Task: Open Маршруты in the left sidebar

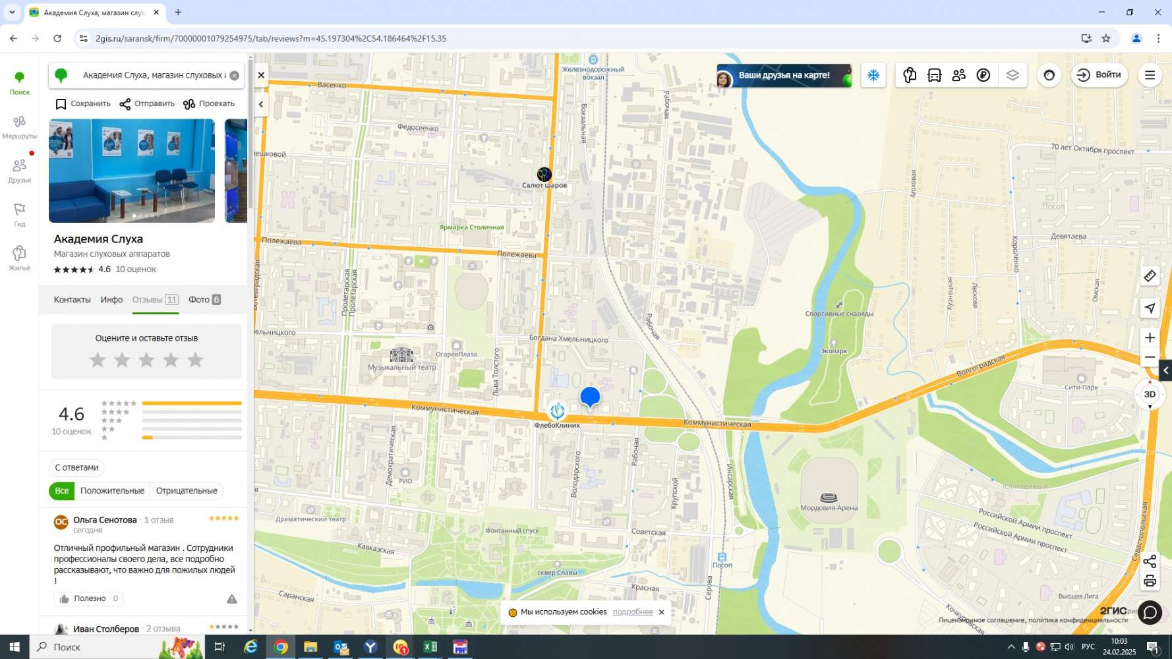Action: tap(20, 127)
